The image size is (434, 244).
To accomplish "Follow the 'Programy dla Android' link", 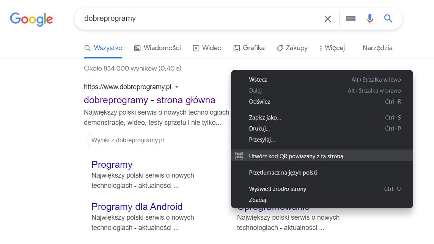I will [137, 206].
